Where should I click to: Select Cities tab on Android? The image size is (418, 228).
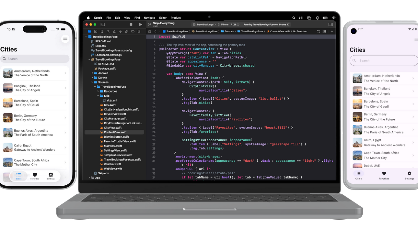pos(358,176)
